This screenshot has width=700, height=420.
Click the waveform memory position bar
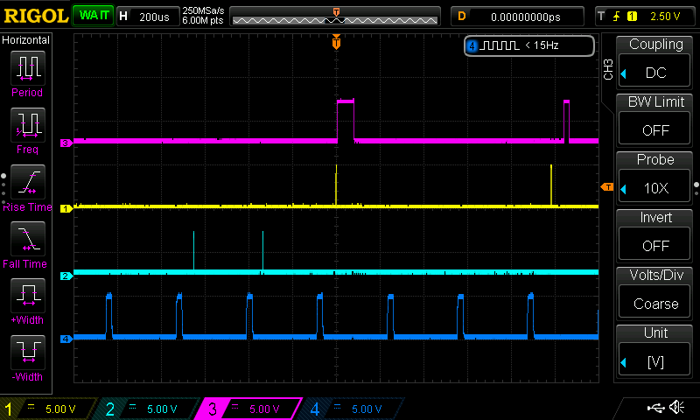[x=335, y=16]
